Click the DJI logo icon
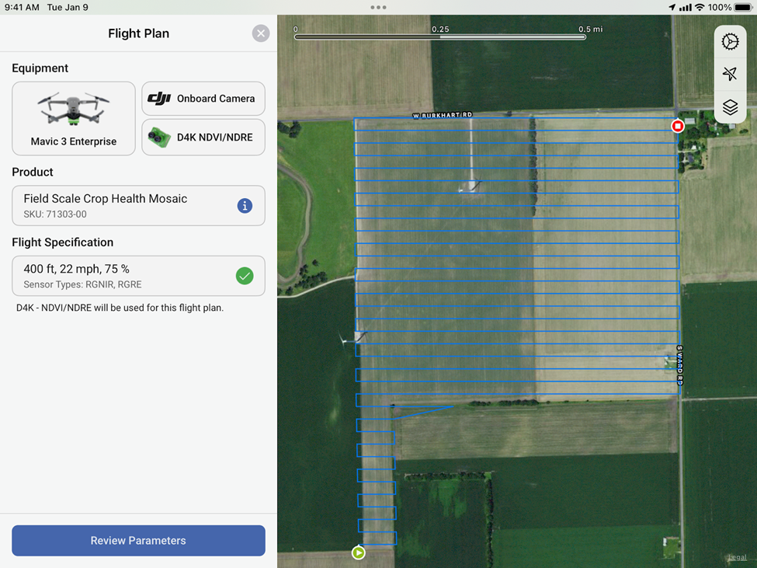The width and height of the screenshot is (757, 568). [159, 99]
